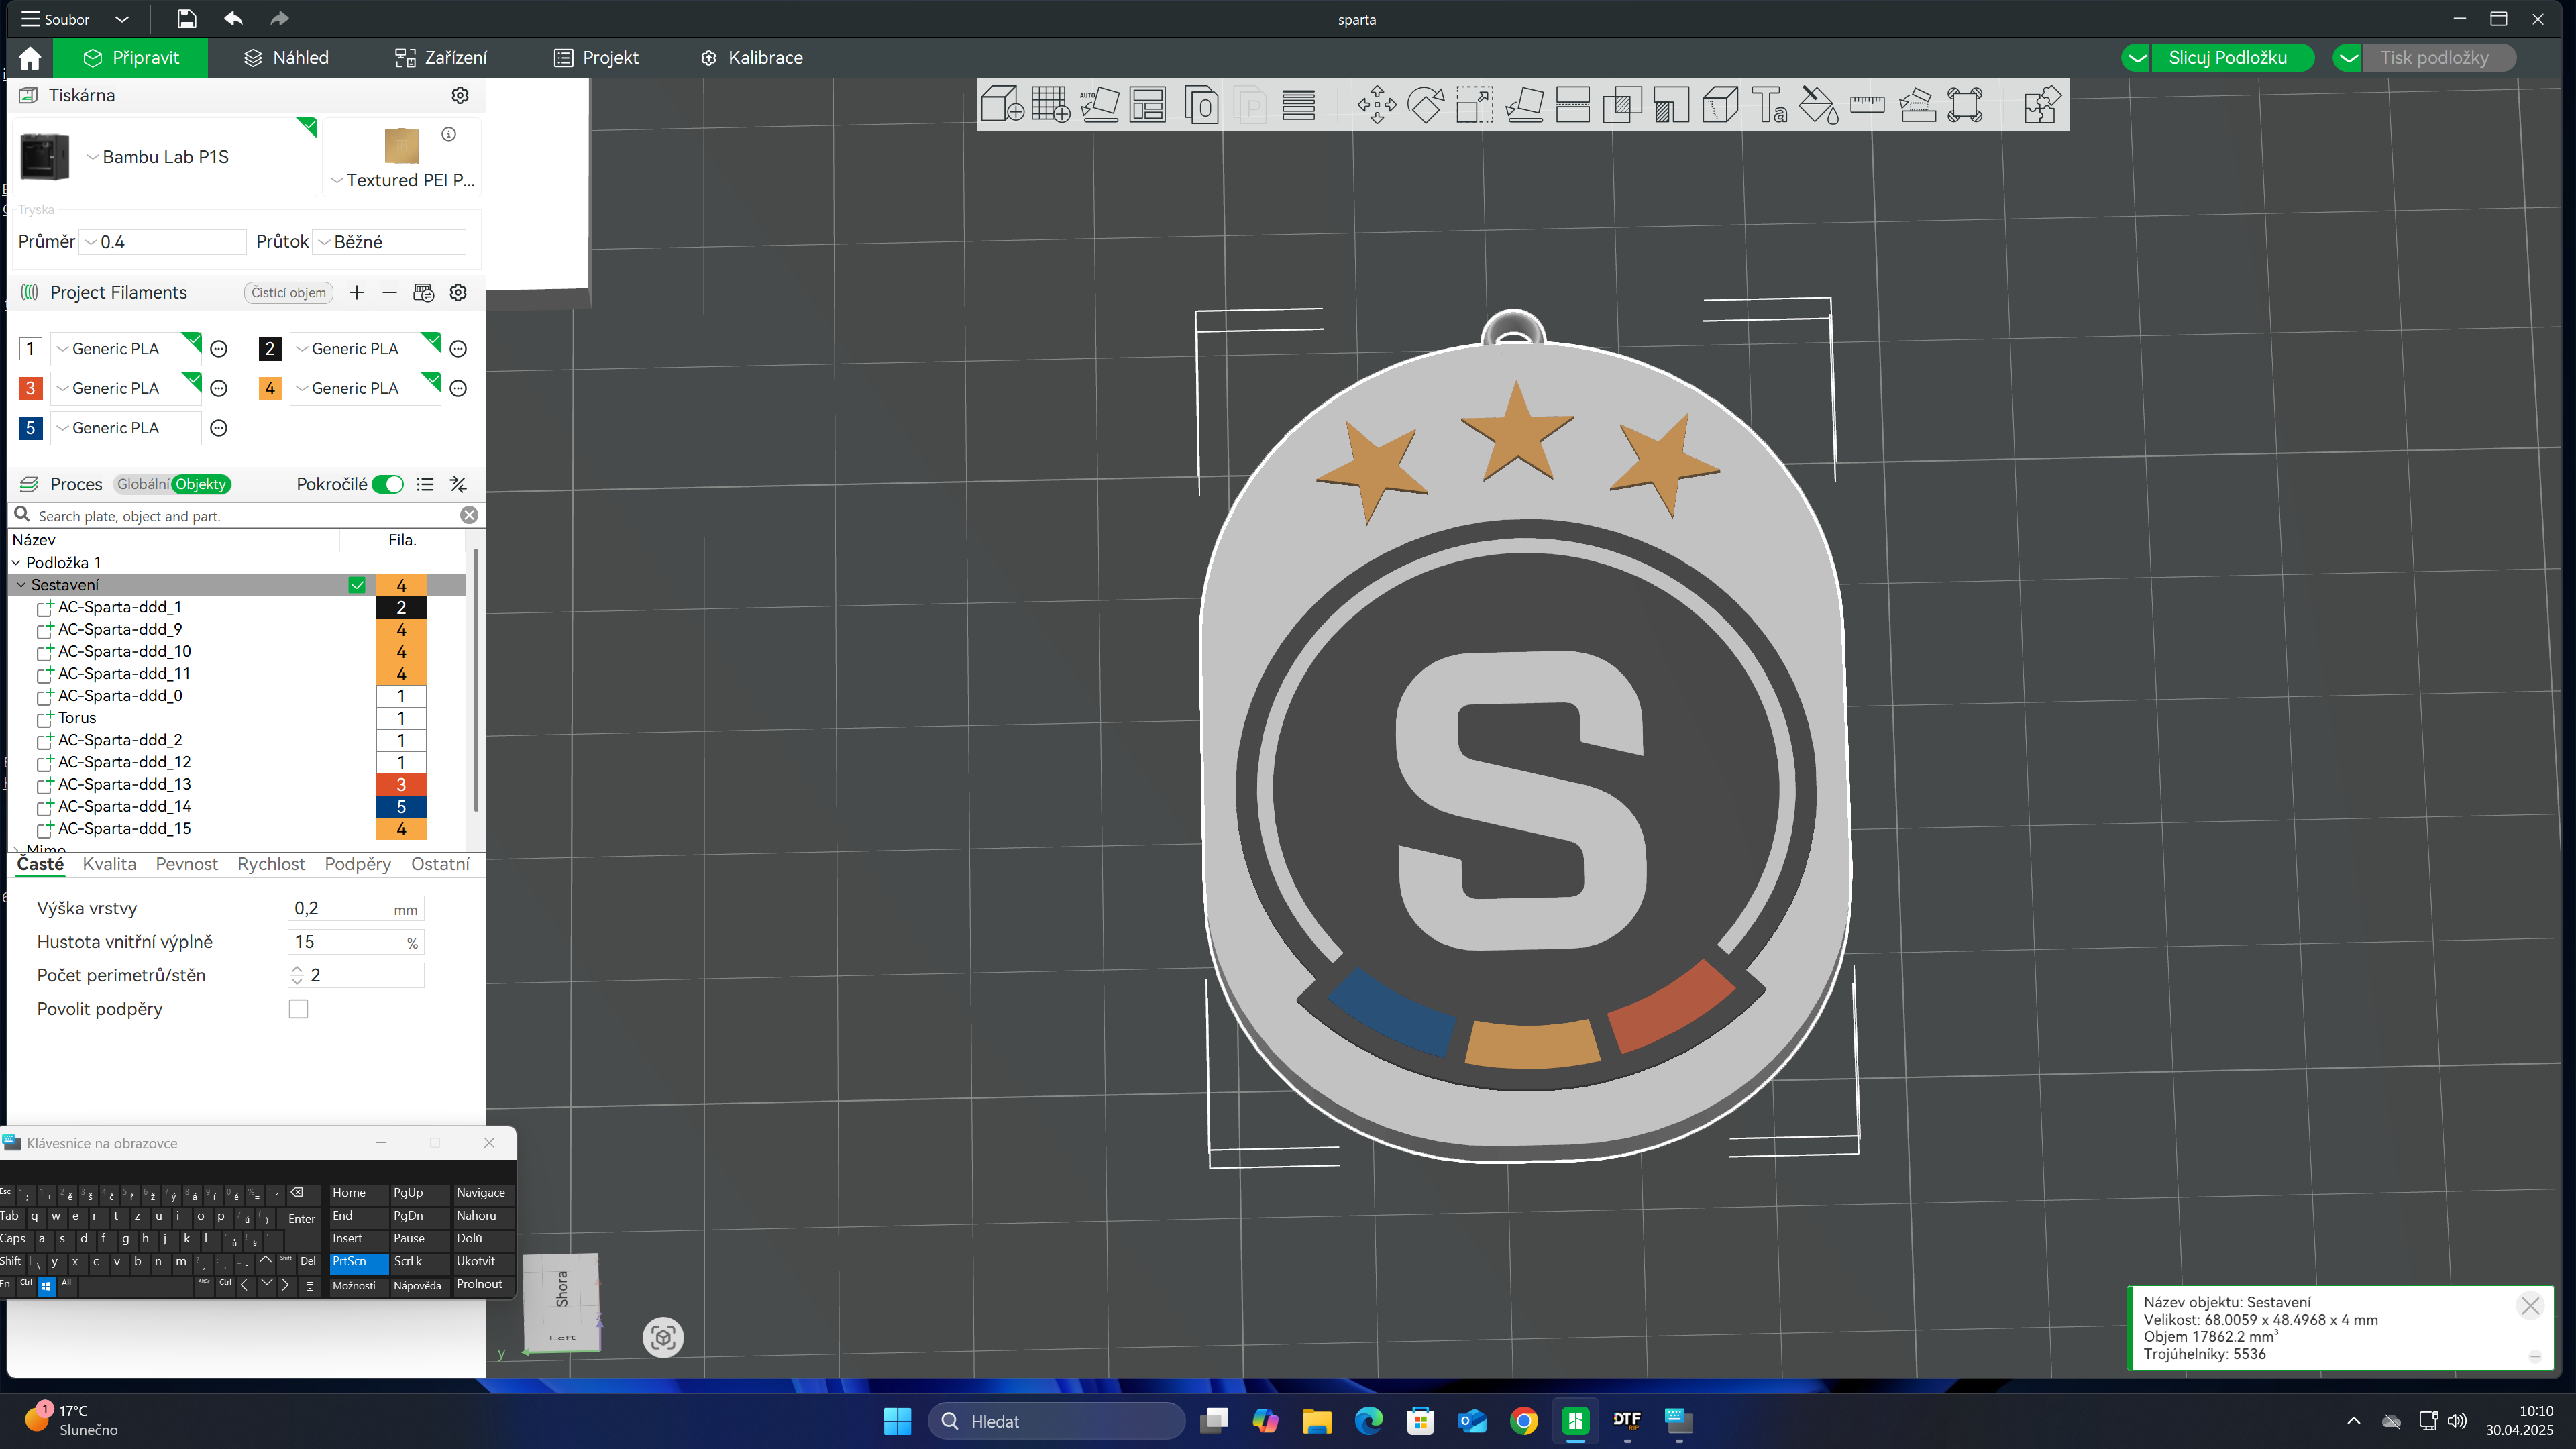
Task: Open the seam painting tool
Action: [x=1720, y=104]
